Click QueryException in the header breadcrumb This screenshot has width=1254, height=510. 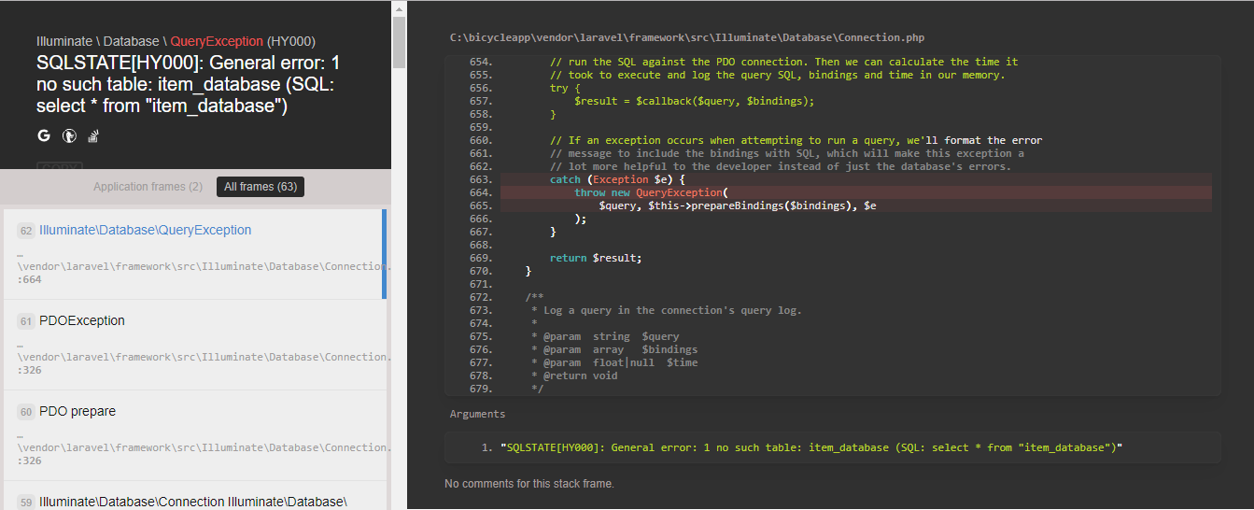click(217, 42)
